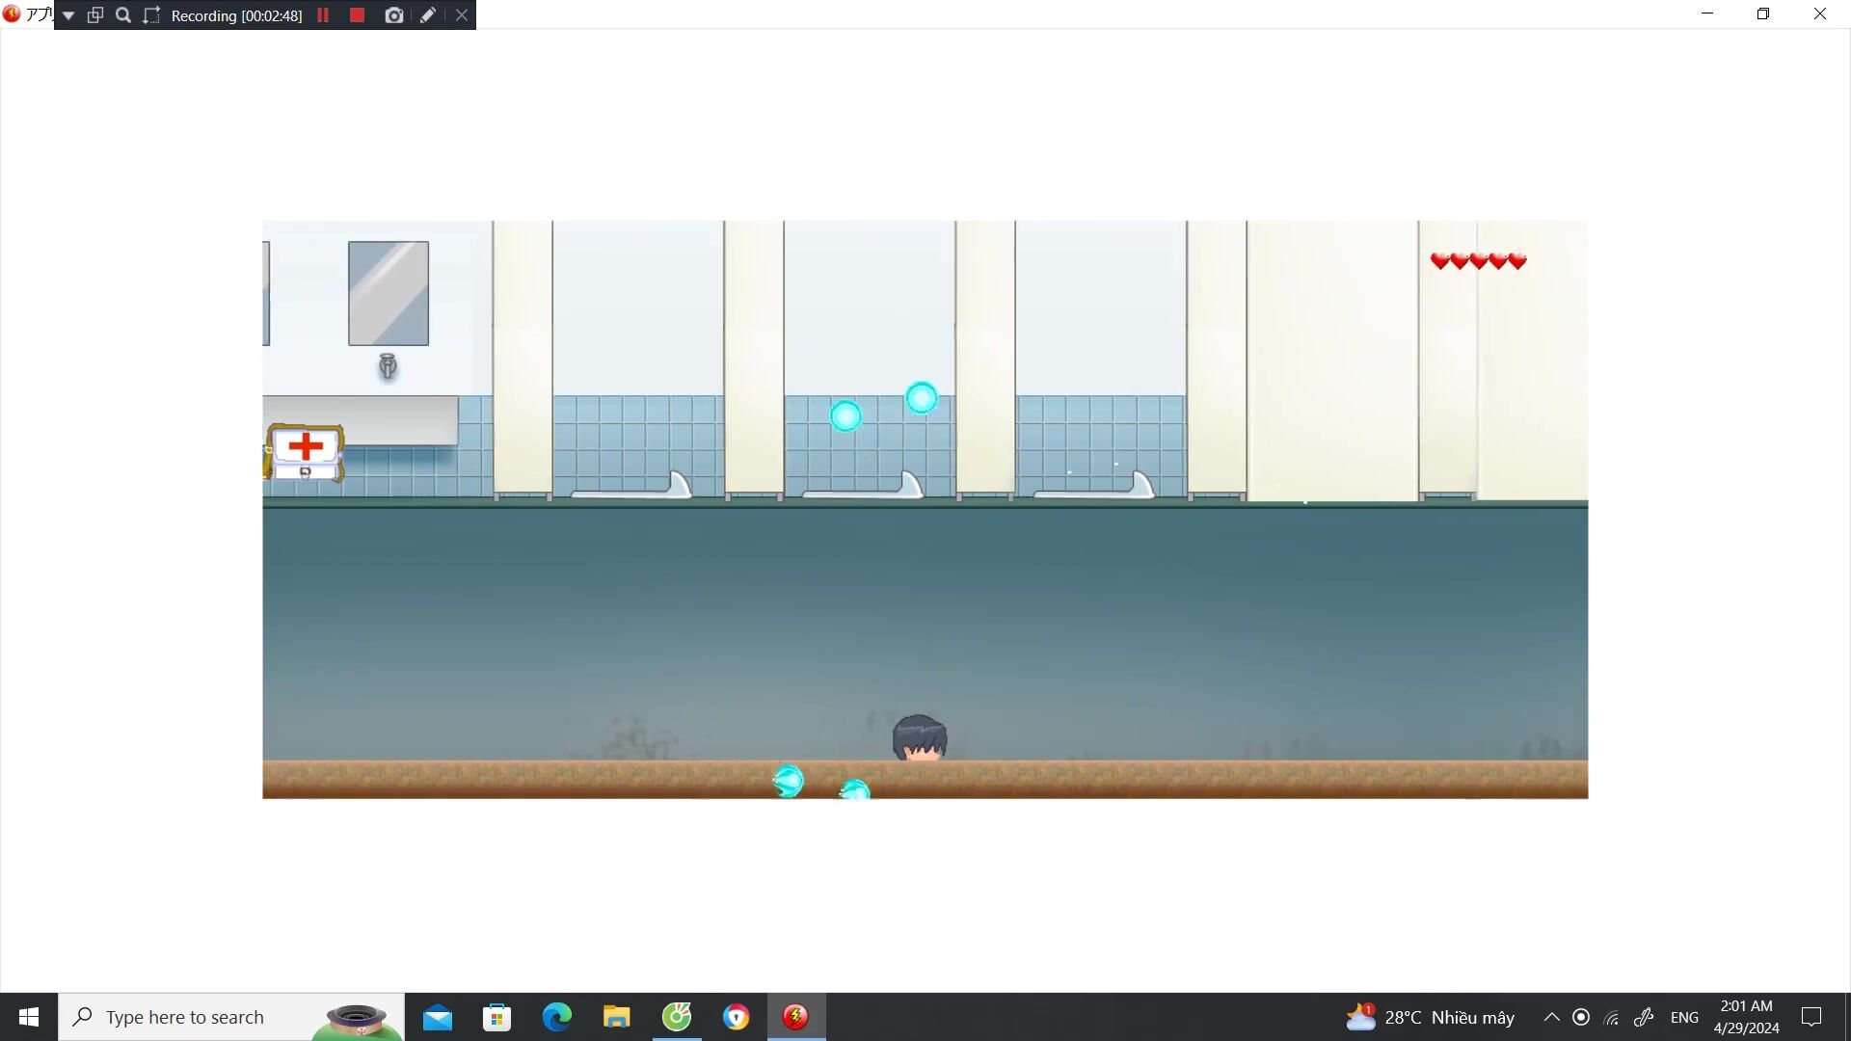
Task: Pause the screen recording
Action: point(323,15)
